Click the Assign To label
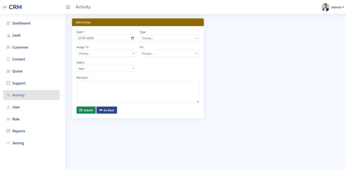 (82, 47)
